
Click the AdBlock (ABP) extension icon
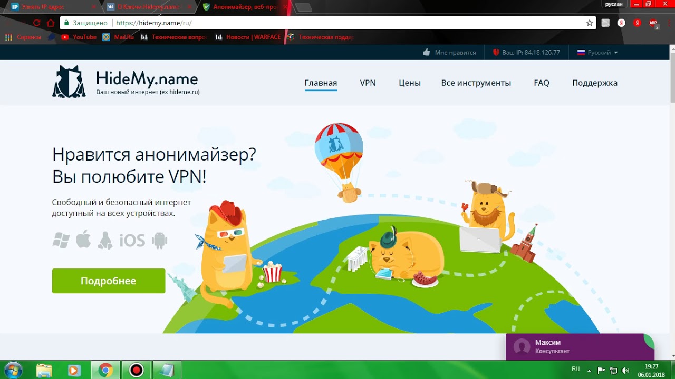653,23
